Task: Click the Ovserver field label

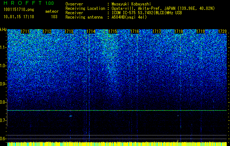Action: pos(74,4)
